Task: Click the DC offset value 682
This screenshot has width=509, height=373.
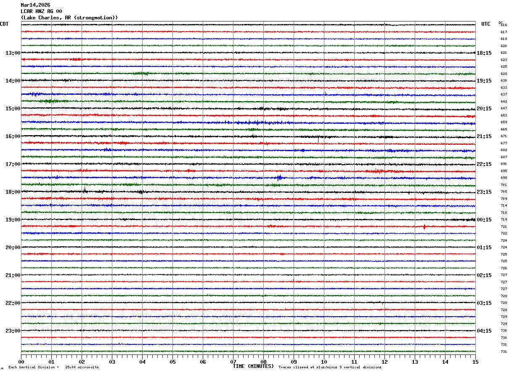Action: point(504,150)
